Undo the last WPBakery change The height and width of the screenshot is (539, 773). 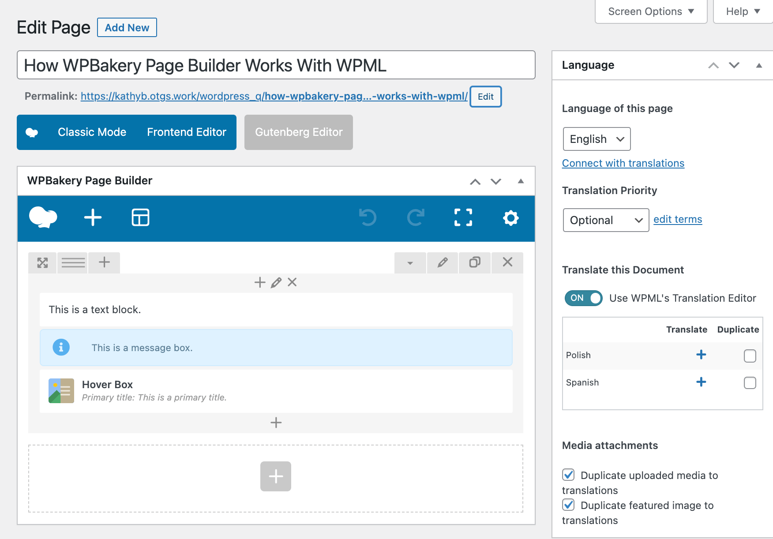click(x=369, y=217)
